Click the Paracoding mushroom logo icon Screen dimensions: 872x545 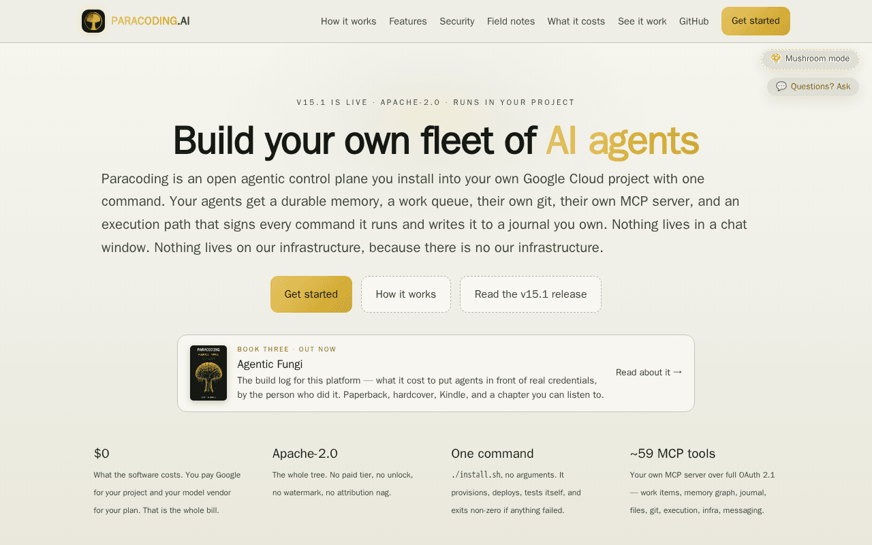point(93,21)
